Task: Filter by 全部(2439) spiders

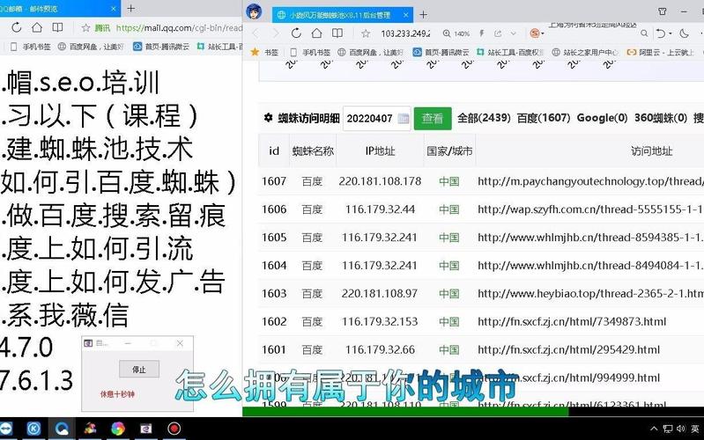Action: point(484,118)
